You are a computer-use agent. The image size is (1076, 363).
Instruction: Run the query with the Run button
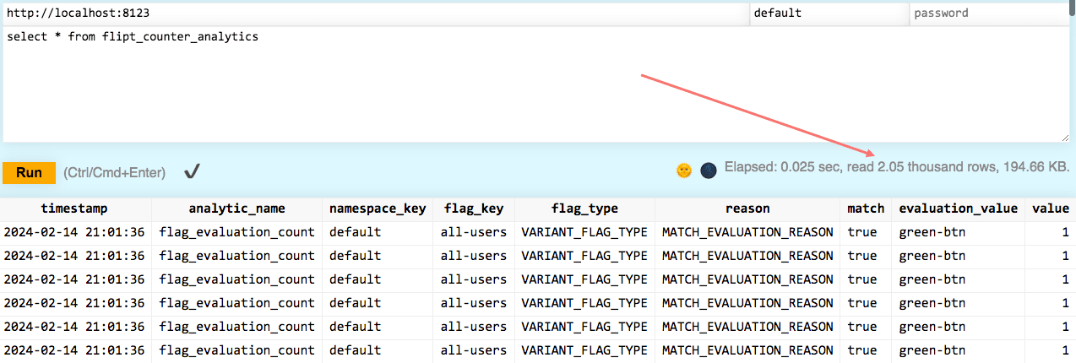point(29,172)
